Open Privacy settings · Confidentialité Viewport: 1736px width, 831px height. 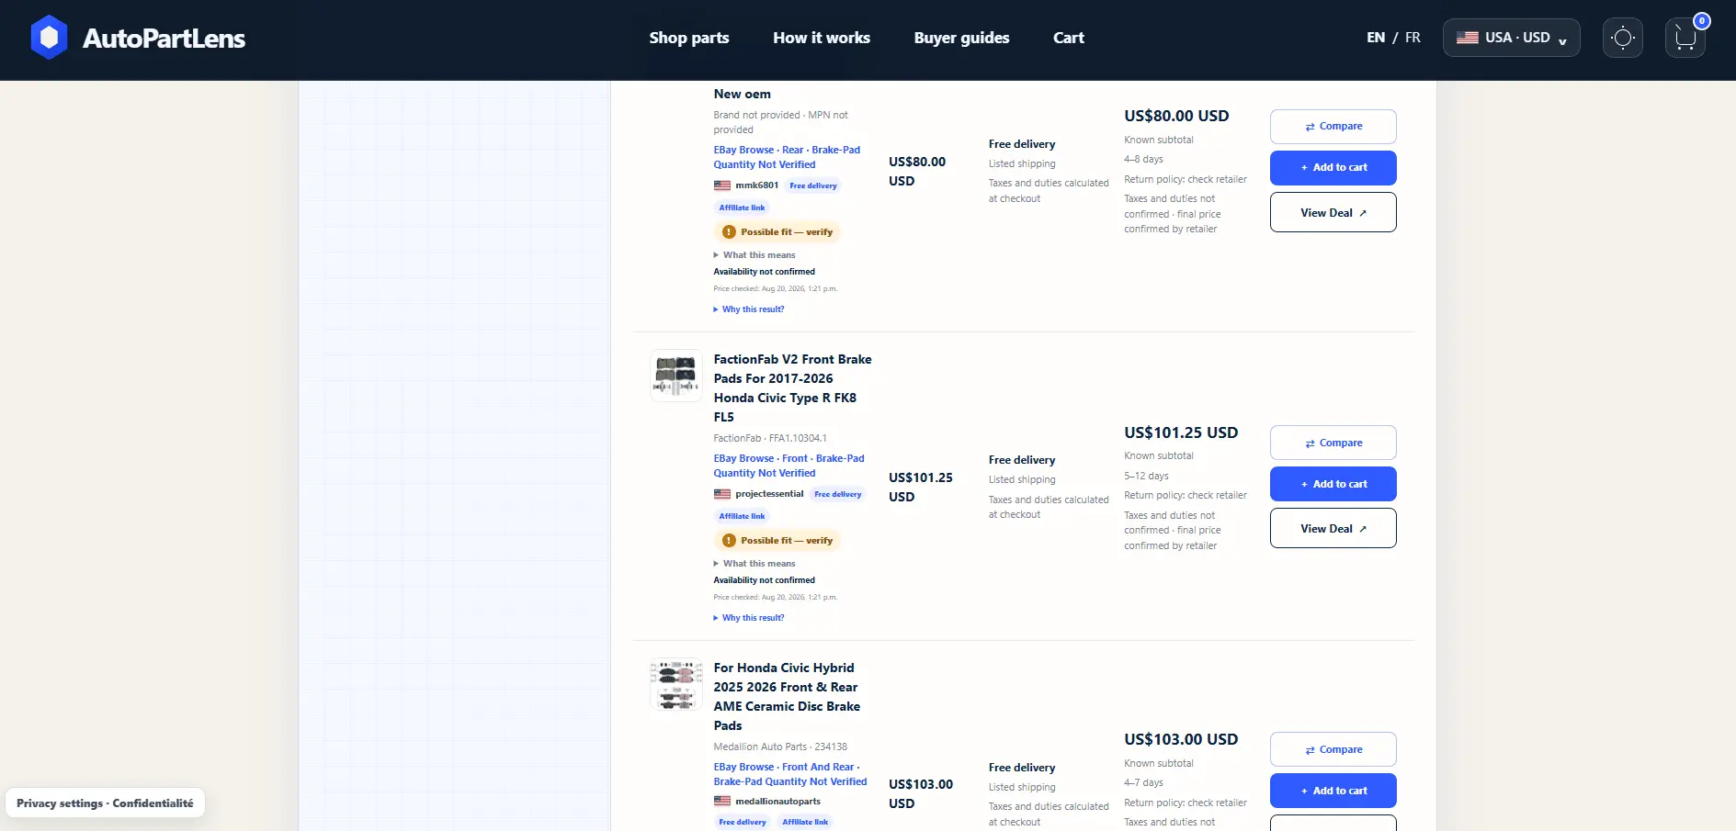[105, 803]
